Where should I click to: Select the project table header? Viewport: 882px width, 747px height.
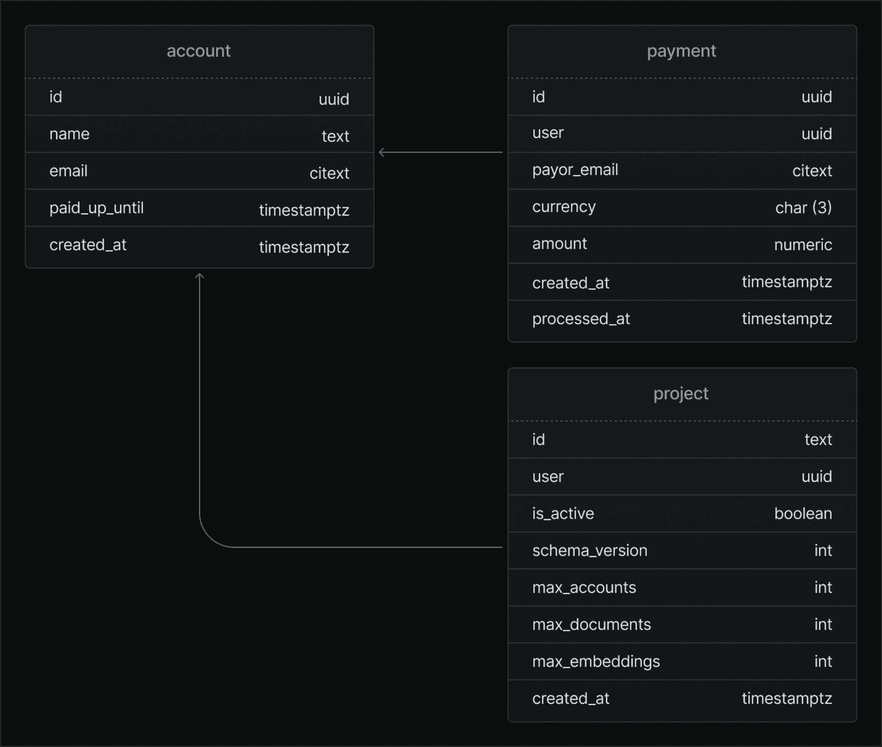[682, 393]
